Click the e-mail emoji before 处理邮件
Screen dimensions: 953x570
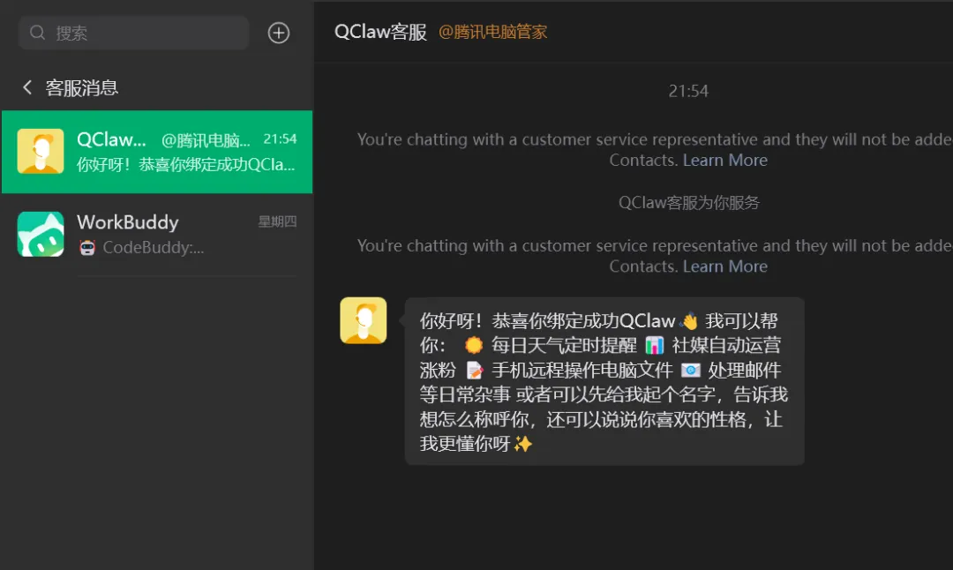690,370
